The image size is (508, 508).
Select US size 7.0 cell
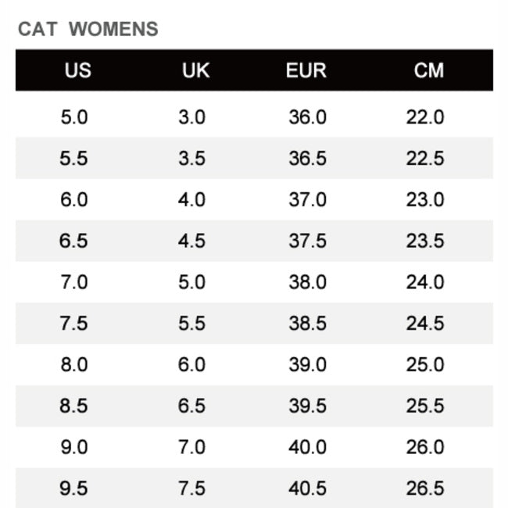click(74, 282)
